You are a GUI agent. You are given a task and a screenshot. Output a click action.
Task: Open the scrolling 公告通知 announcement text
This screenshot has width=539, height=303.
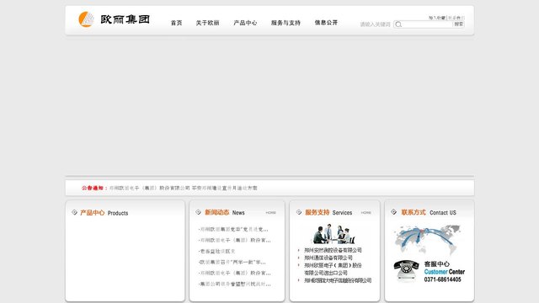184,188
